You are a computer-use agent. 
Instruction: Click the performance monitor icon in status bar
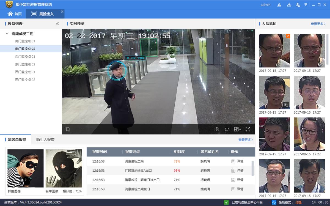273,203
